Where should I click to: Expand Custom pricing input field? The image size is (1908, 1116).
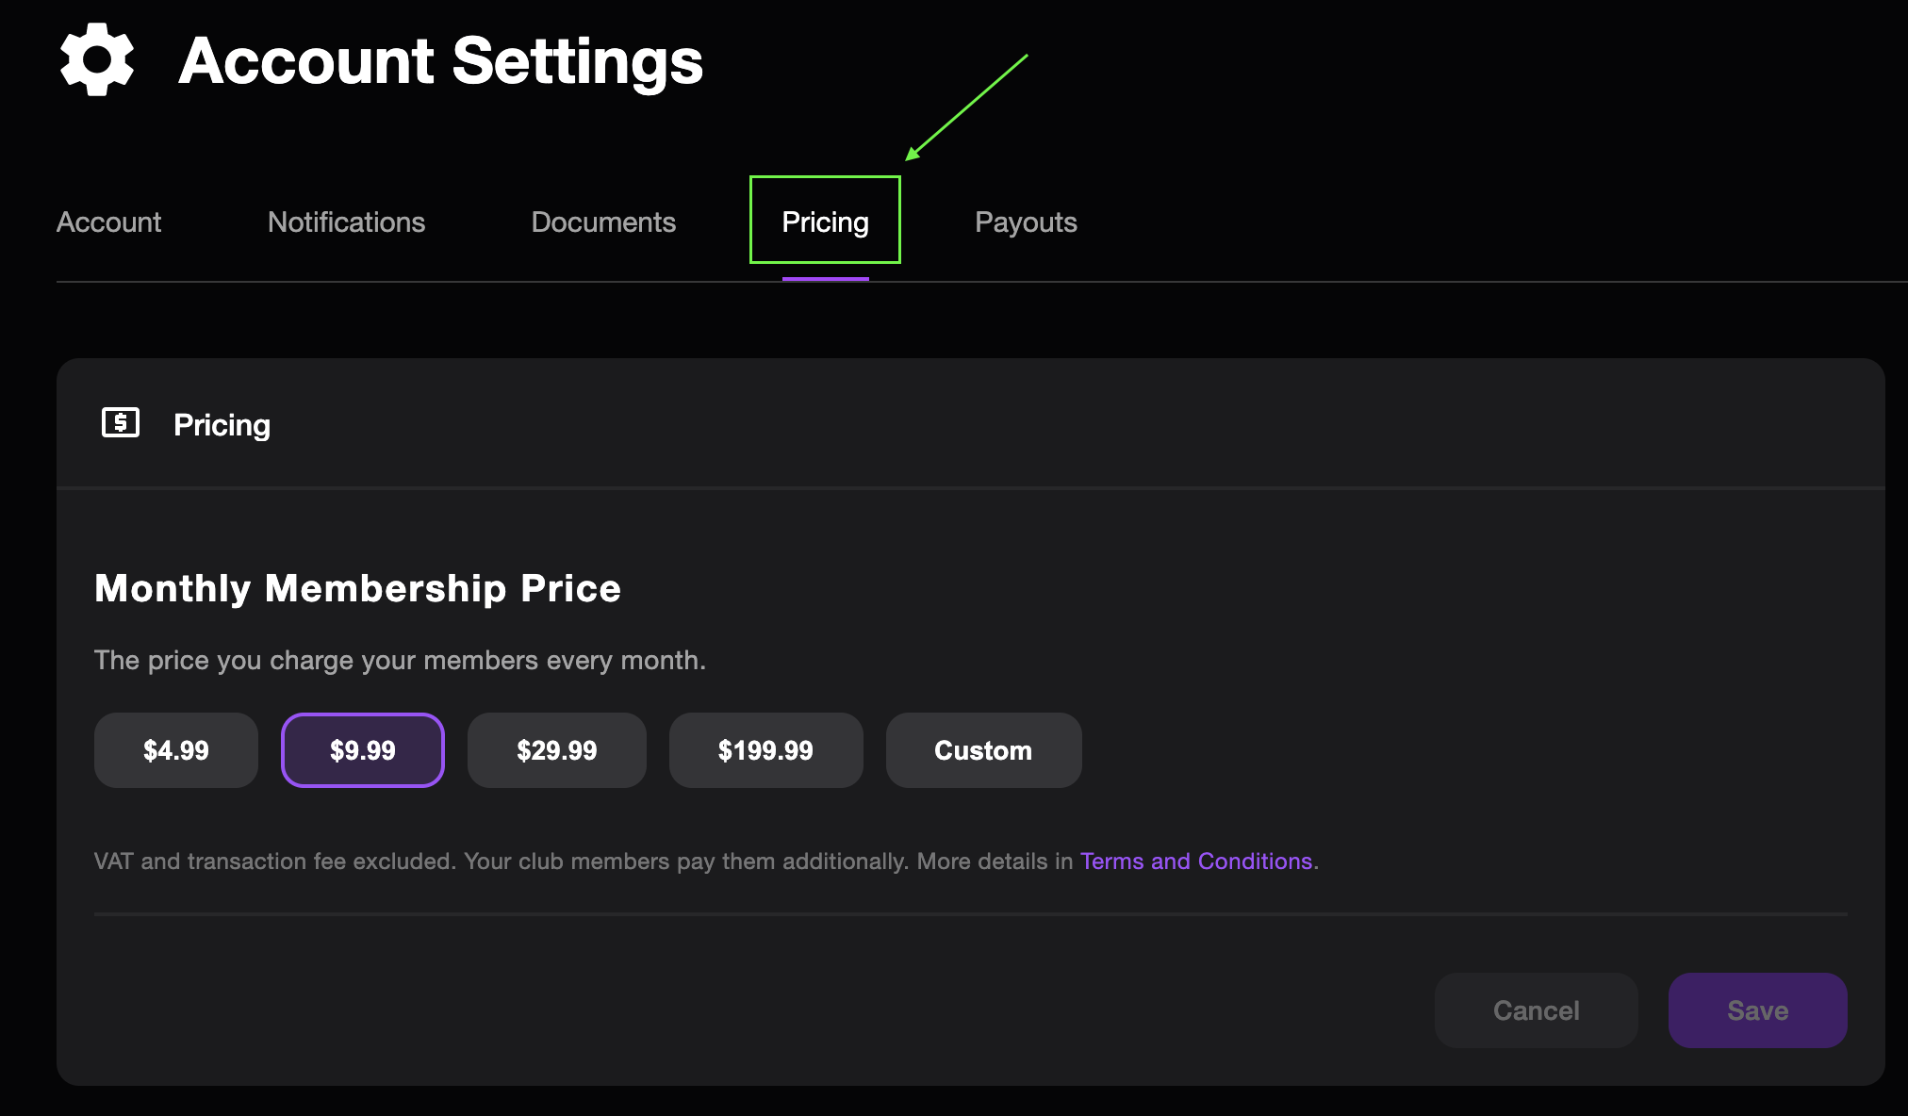[x=982, y=749]
